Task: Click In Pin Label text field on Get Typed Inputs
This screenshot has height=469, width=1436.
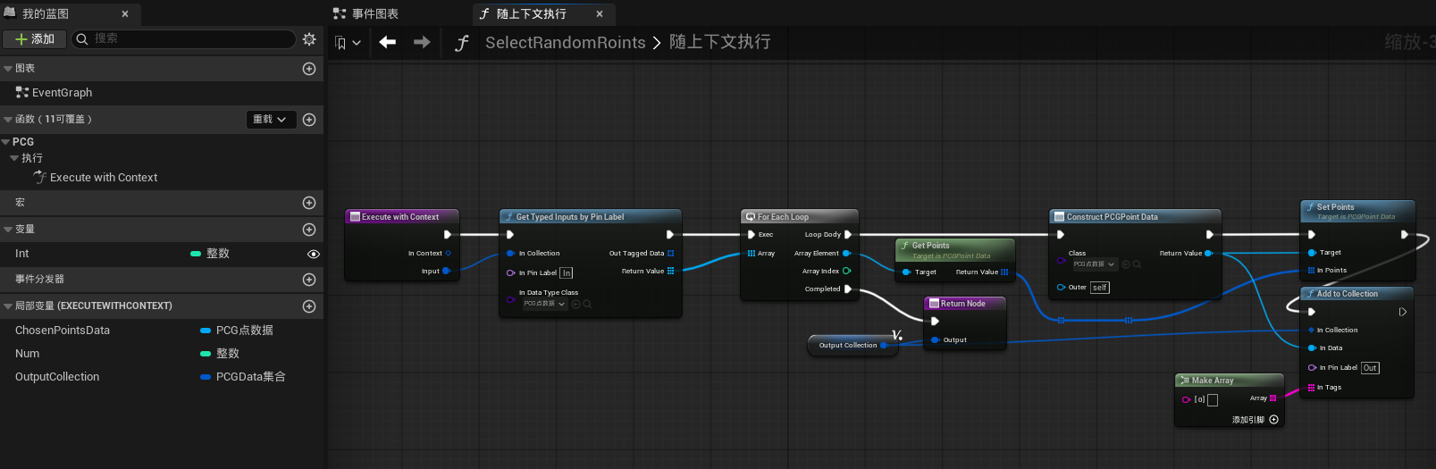Action: point(567,273)
